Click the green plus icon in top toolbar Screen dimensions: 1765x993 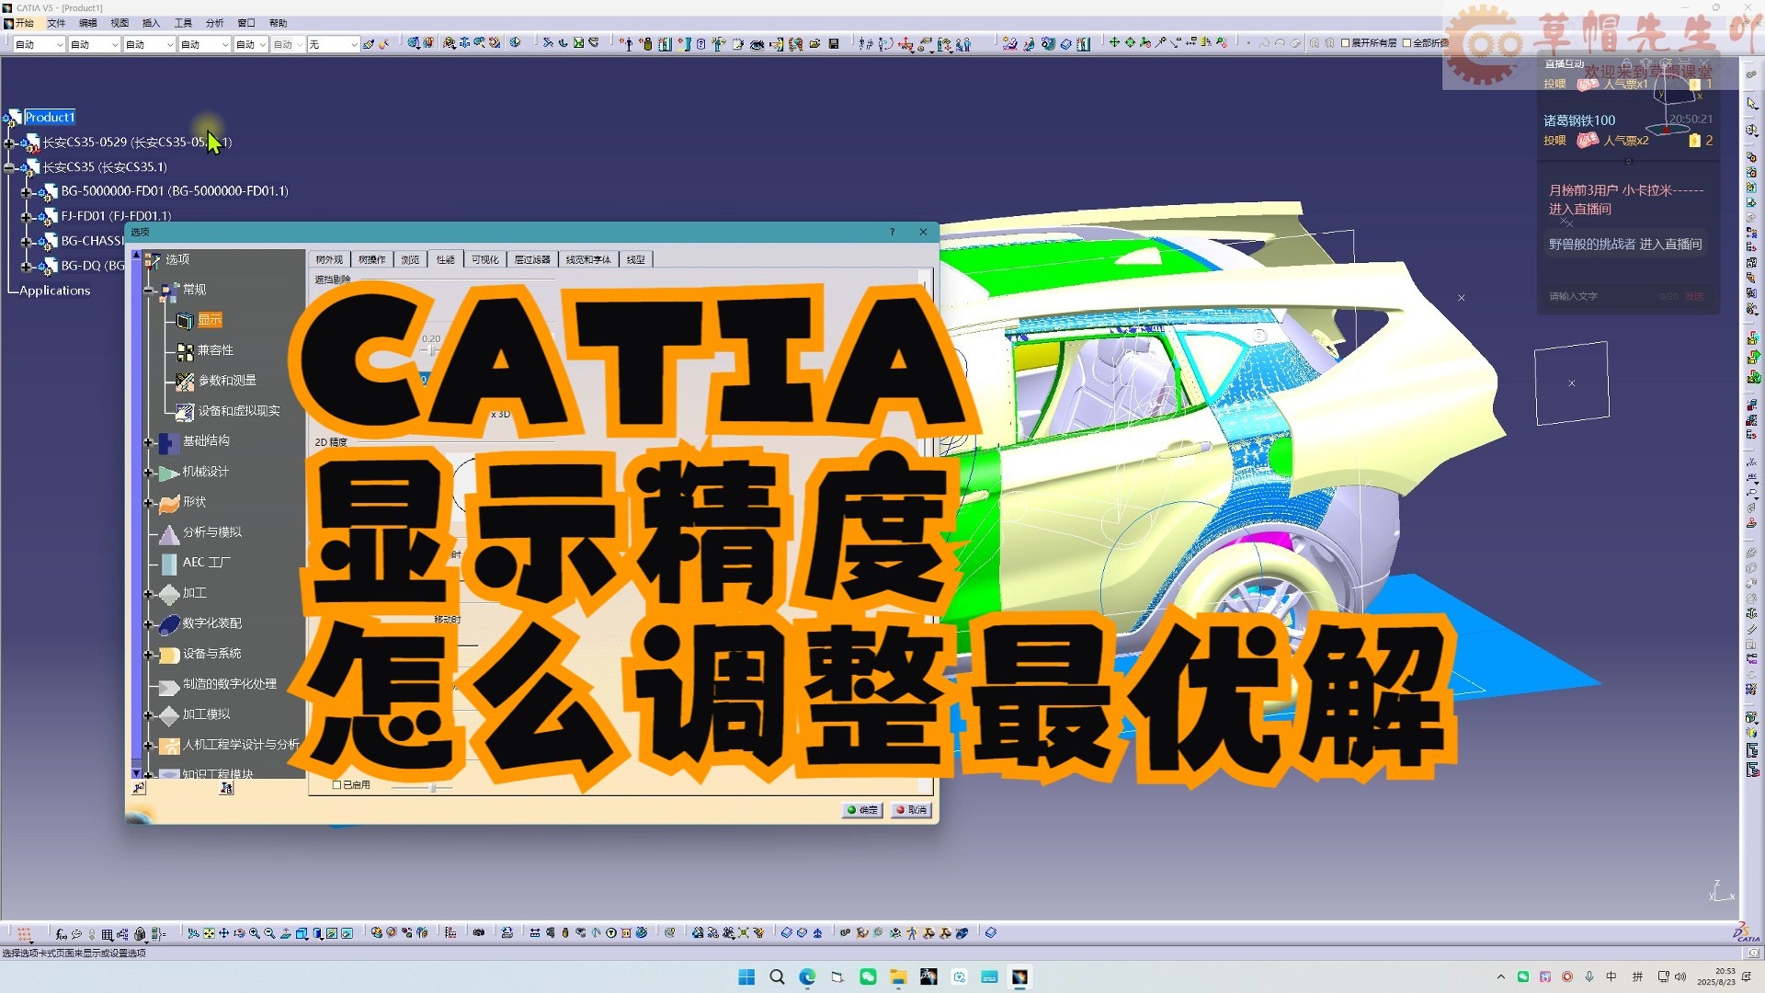click(x=1114, y=42)
